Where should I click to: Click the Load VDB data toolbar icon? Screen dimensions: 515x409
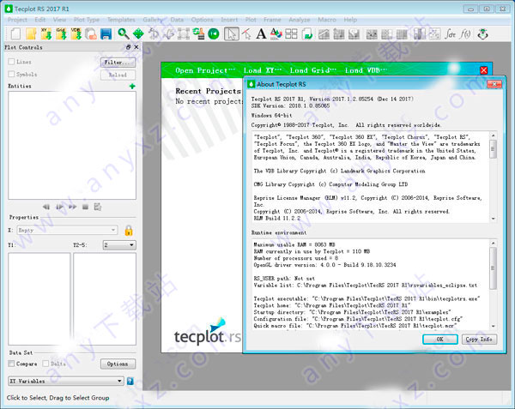(76, 33)
